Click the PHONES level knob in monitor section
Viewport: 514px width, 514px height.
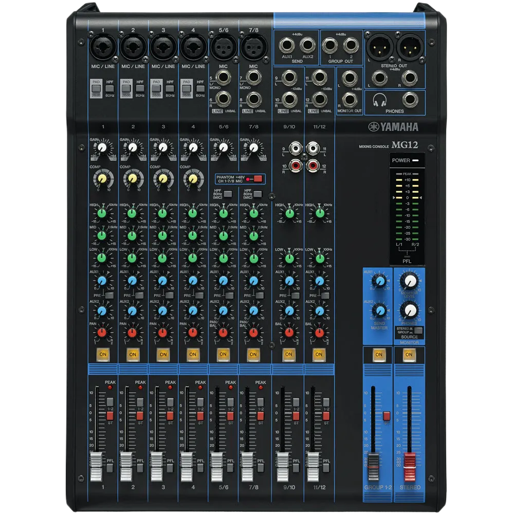pos(410,310)
